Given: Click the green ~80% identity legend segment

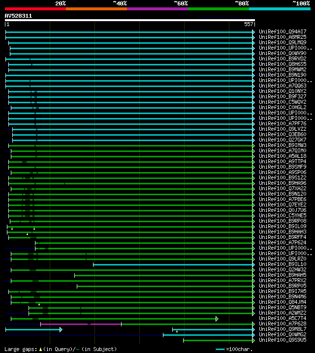Looking at the screenshot, I should point(219,9).
